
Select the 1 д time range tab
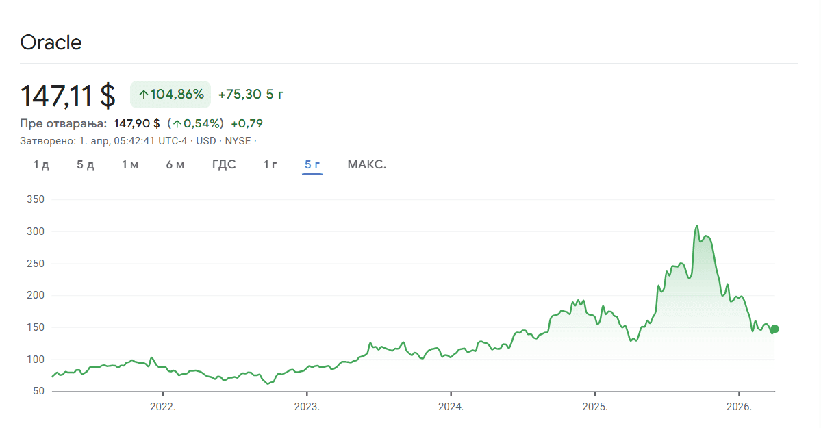[x=41, y=165]
